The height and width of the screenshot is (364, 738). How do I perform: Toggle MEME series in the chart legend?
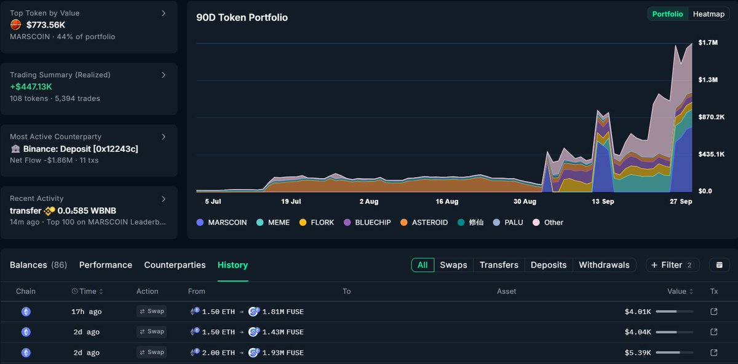(x=273, y=222)
